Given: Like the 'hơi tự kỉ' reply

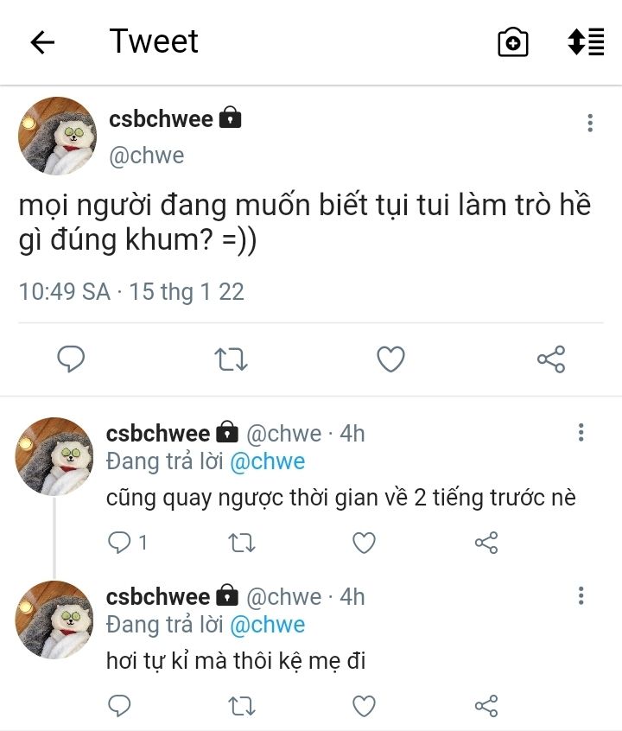Looking at the screenshot, I should point(364,706).
